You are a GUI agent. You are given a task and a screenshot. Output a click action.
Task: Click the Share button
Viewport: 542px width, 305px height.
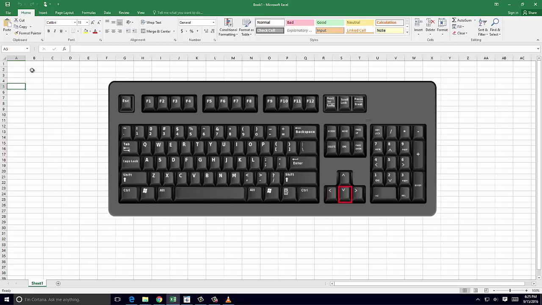pos(530,13)
